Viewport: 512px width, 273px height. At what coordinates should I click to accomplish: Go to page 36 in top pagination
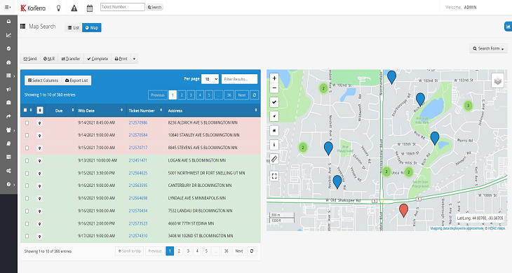[229, 95]
